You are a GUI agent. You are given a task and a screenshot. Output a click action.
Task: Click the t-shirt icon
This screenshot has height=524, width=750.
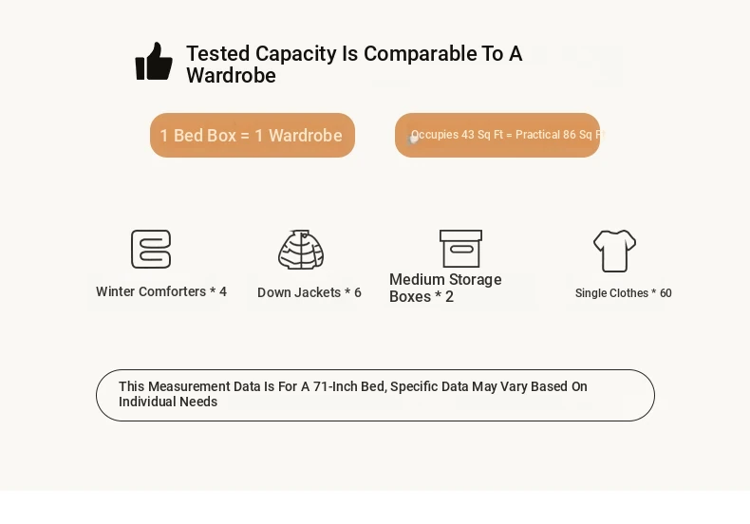pos(614,251)
